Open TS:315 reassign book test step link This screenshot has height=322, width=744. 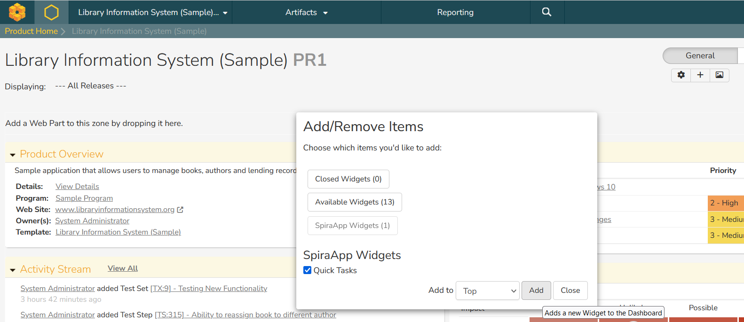(245, 315)
